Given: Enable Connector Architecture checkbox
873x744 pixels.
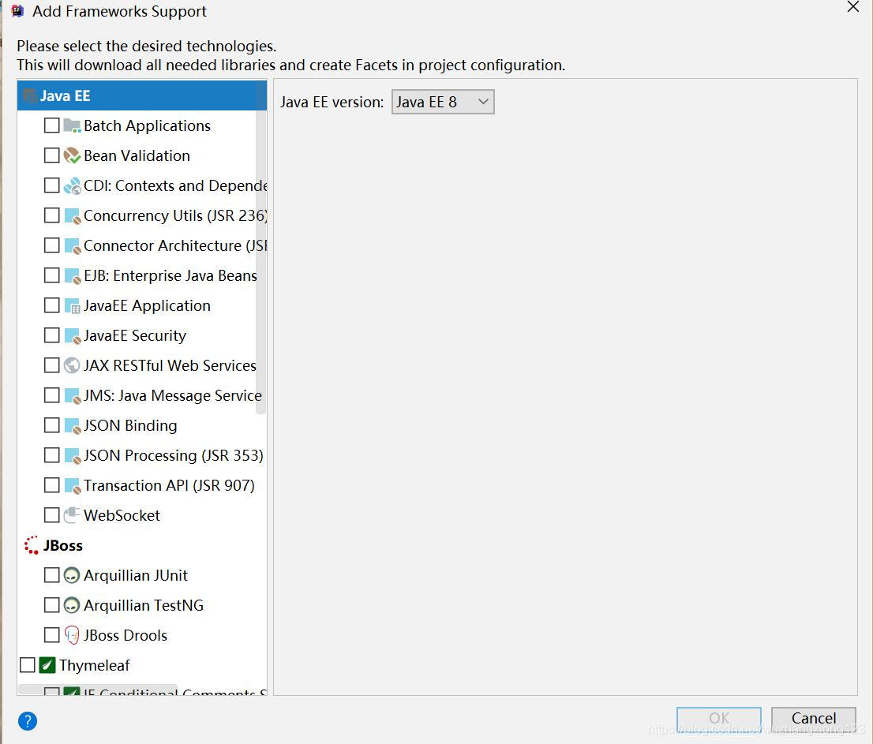Looking at the screenshot, I should pyautogui.click(x=52, y=245).
